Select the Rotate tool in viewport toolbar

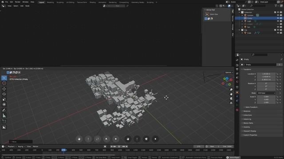click(4, 94)
